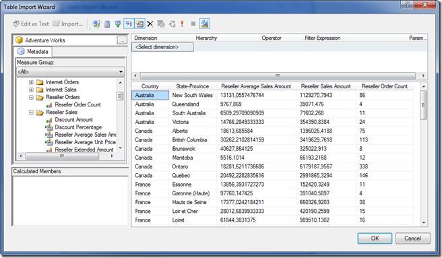Open the Measure Group <All> dropdown
The width and height of the screenshot is (442, 258).
click(71, 71)
